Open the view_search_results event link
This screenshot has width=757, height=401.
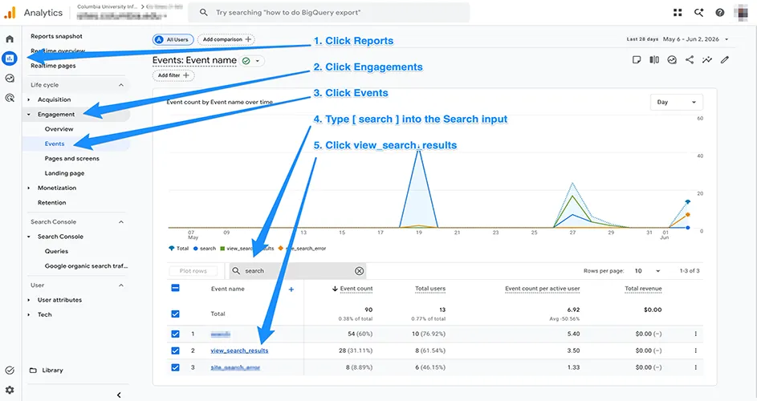click(x=239, y=350)
